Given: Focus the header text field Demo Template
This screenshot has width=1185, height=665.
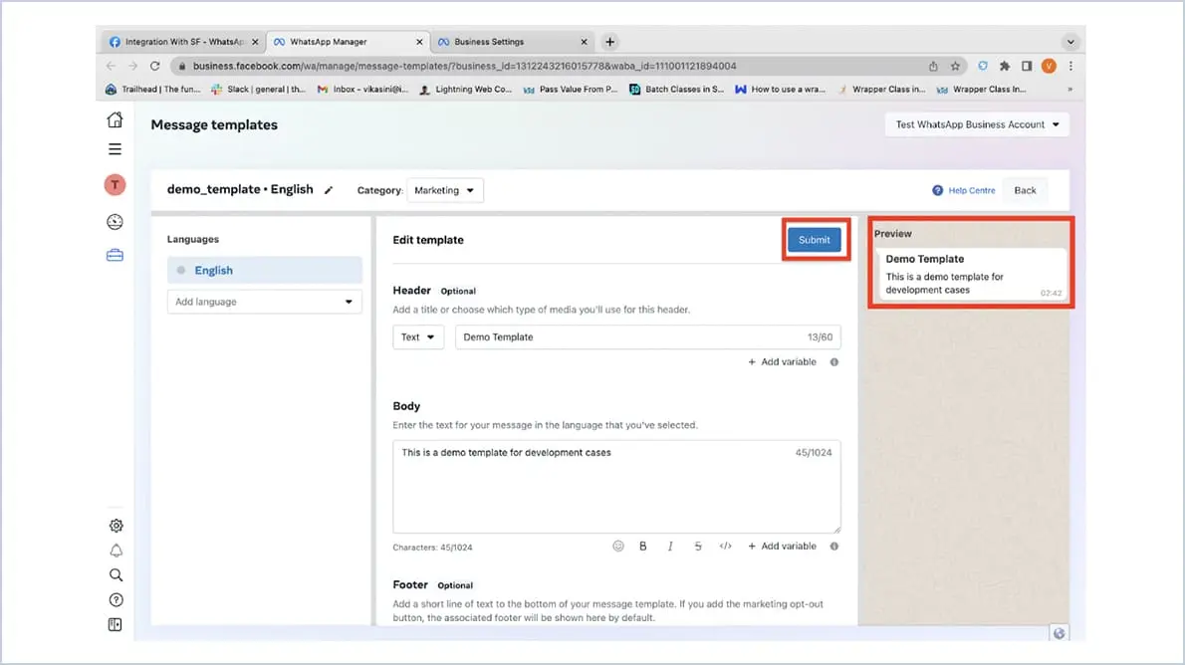Looking at the screenshot, I should (x=647, y=337).
